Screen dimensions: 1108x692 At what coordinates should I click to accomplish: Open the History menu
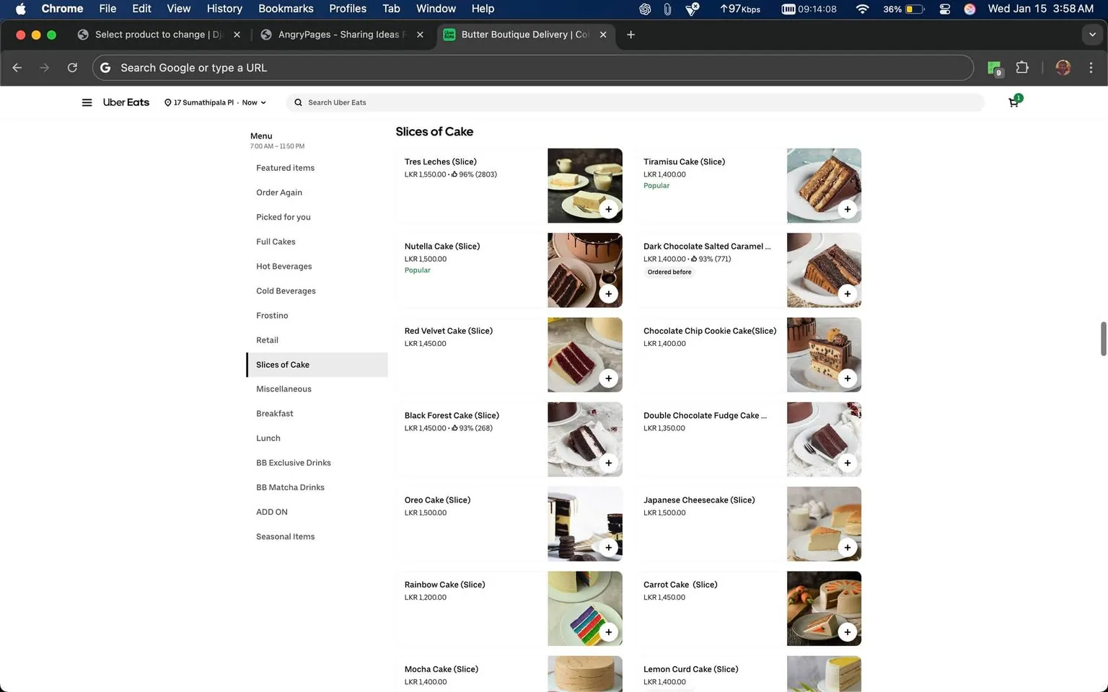click(x=224, y=9)
